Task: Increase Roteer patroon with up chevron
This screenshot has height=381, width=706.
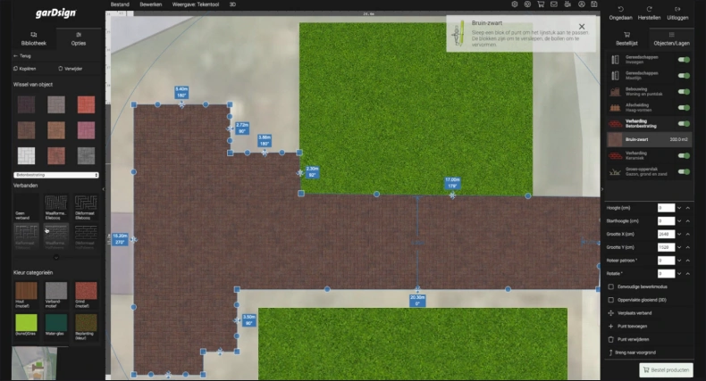Action: (688, 261)
